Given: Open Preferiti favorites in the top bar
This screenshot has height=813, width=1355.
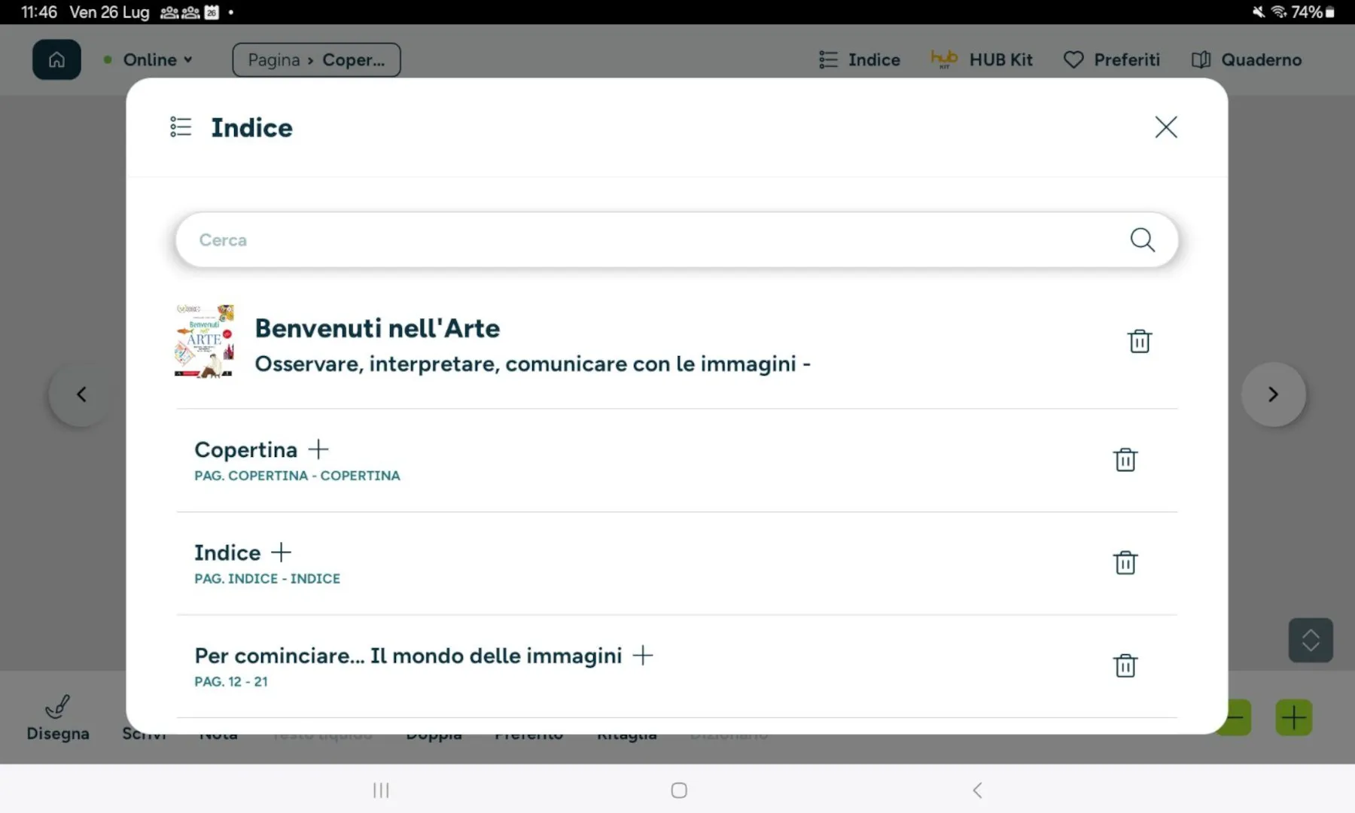Looking at the screenshot, I should [1112, 59].
